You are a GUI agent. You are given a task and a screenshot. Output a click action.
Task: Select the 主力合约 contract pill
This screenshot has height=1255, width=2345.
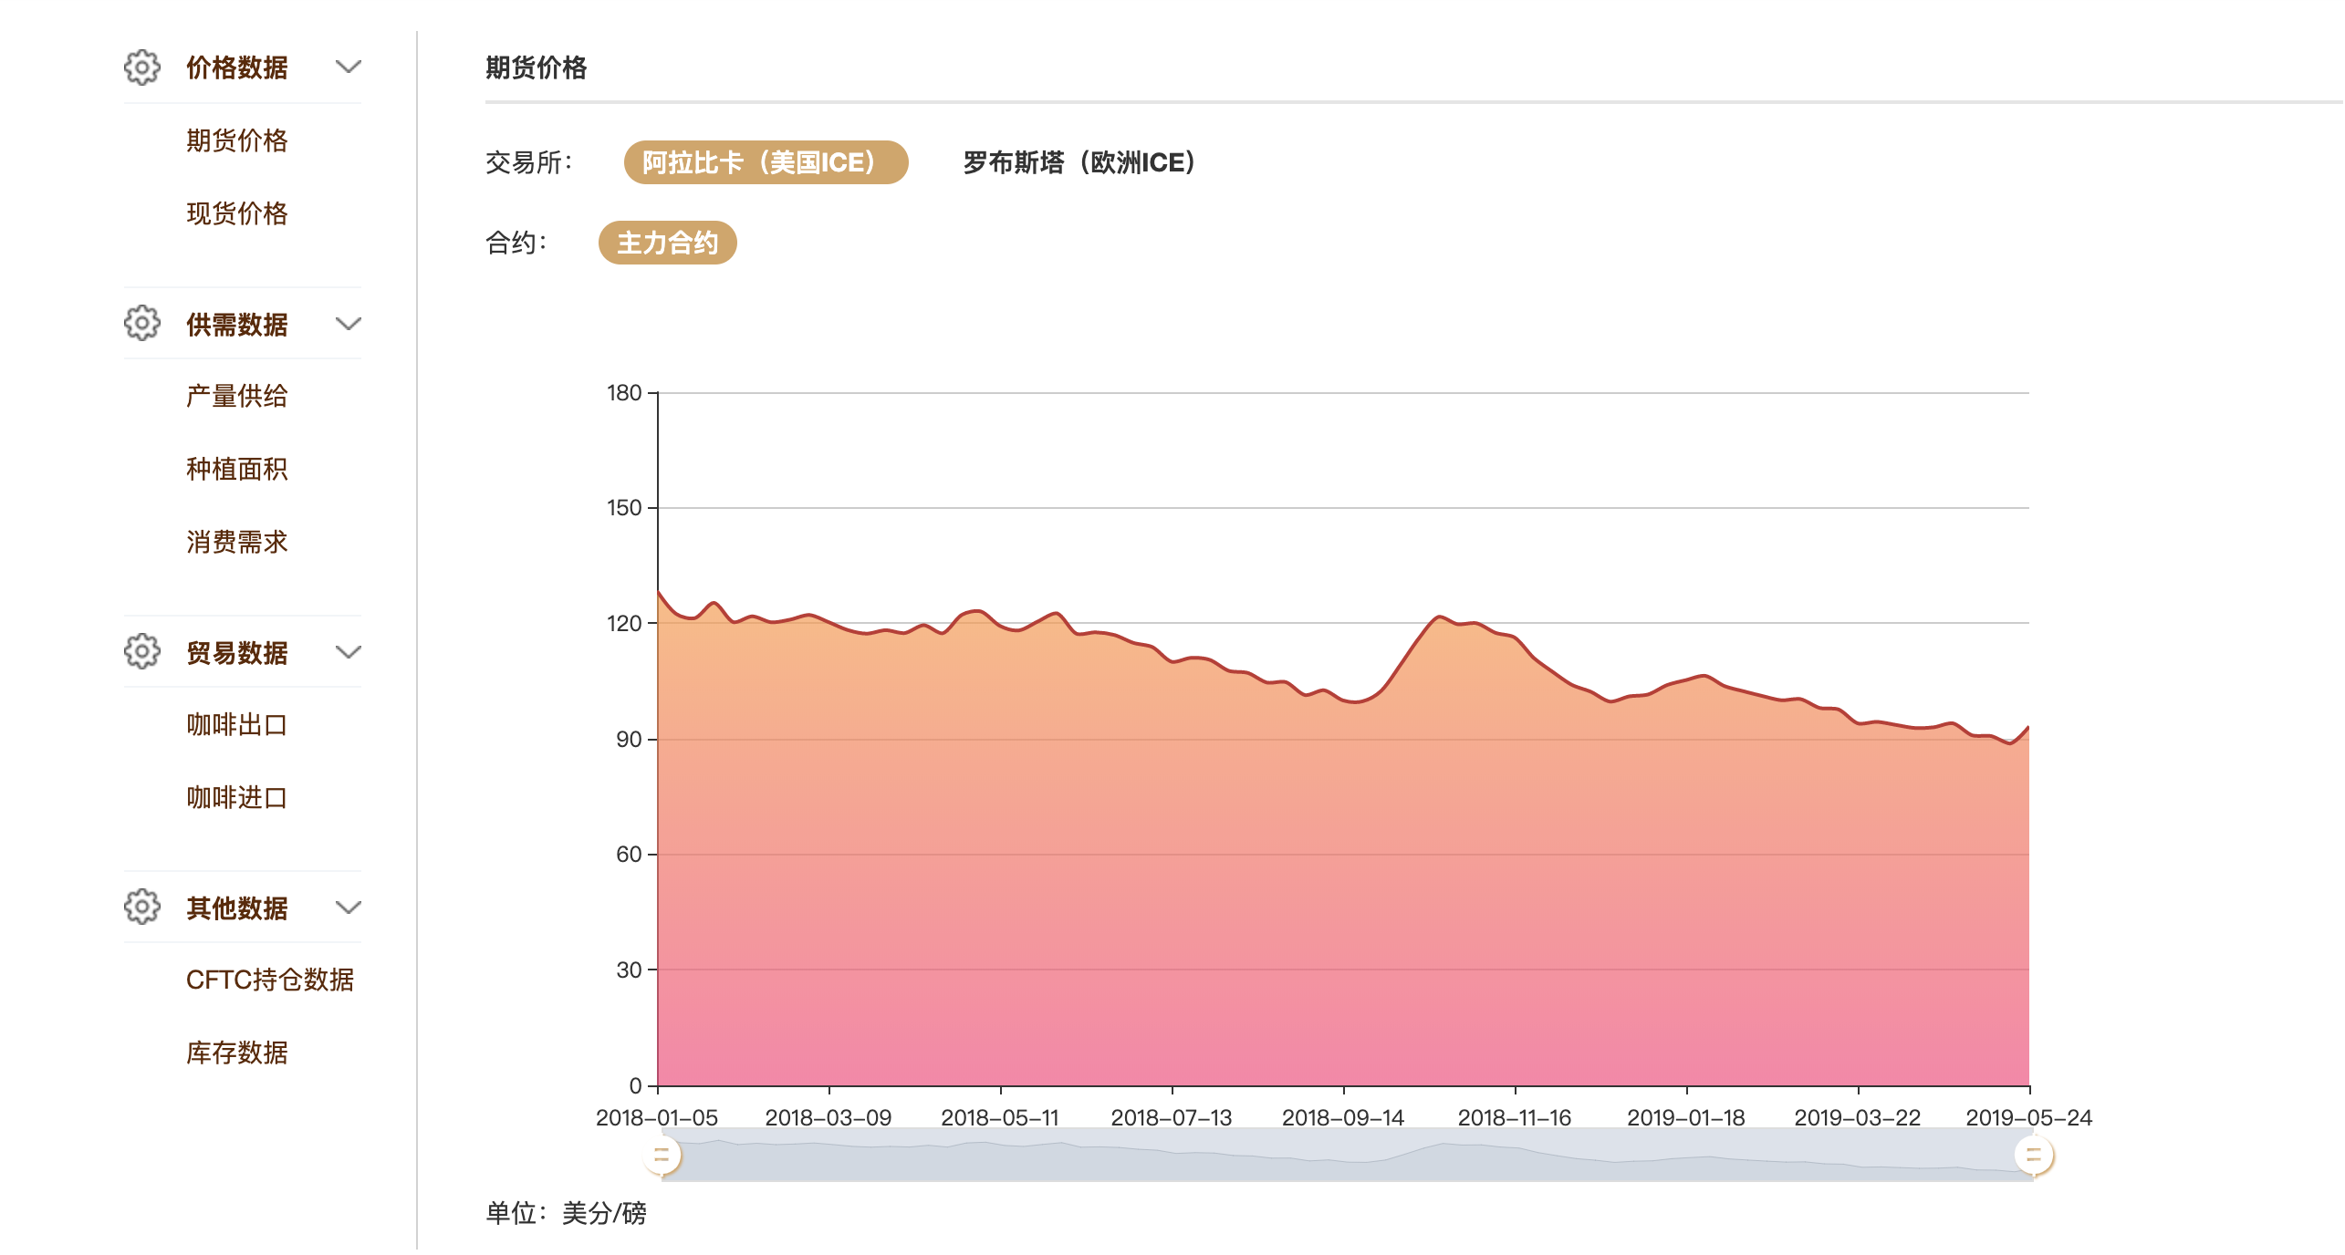pos(667,243)
